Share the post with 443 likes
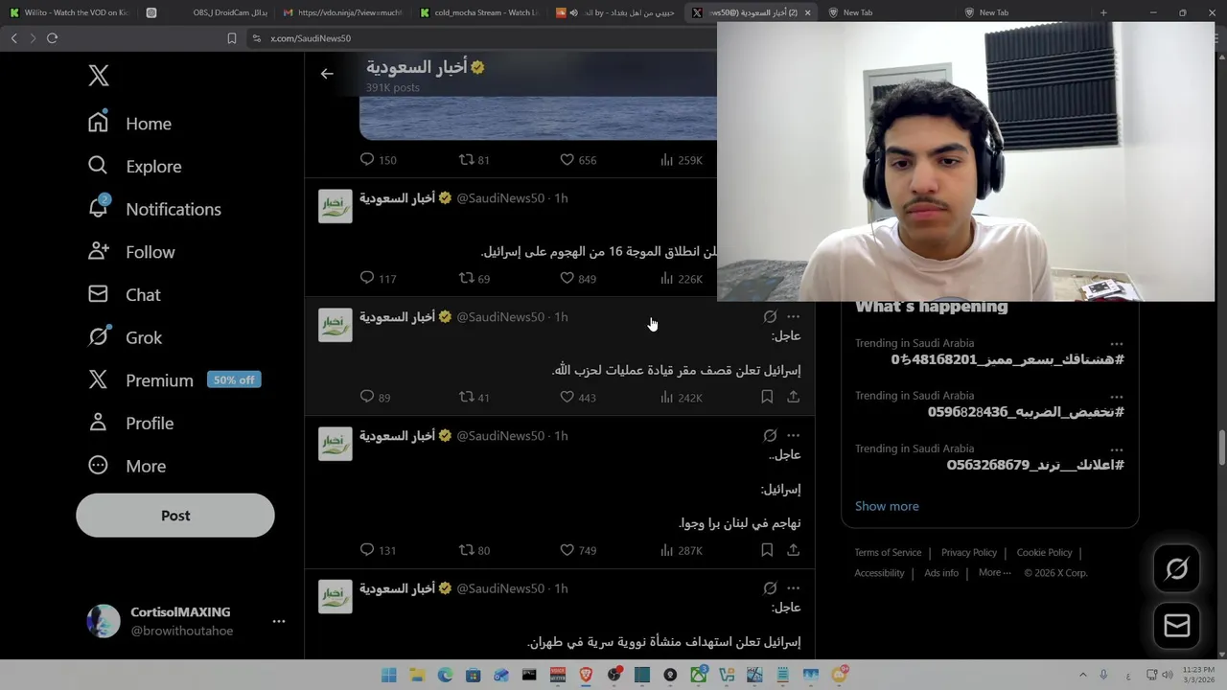Viewport: 1227px width, 690px height. tap(794, 397)
